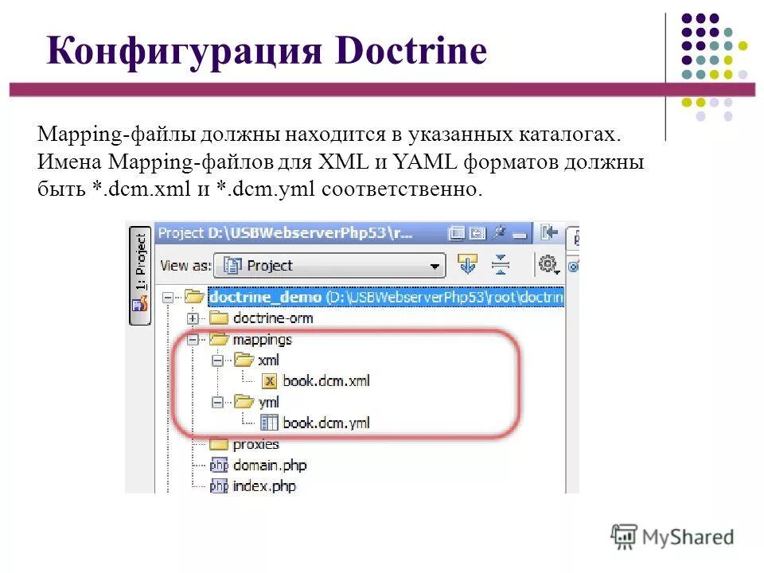
Task: Click the PHP icon beside index.php
Action: (219, 486)
